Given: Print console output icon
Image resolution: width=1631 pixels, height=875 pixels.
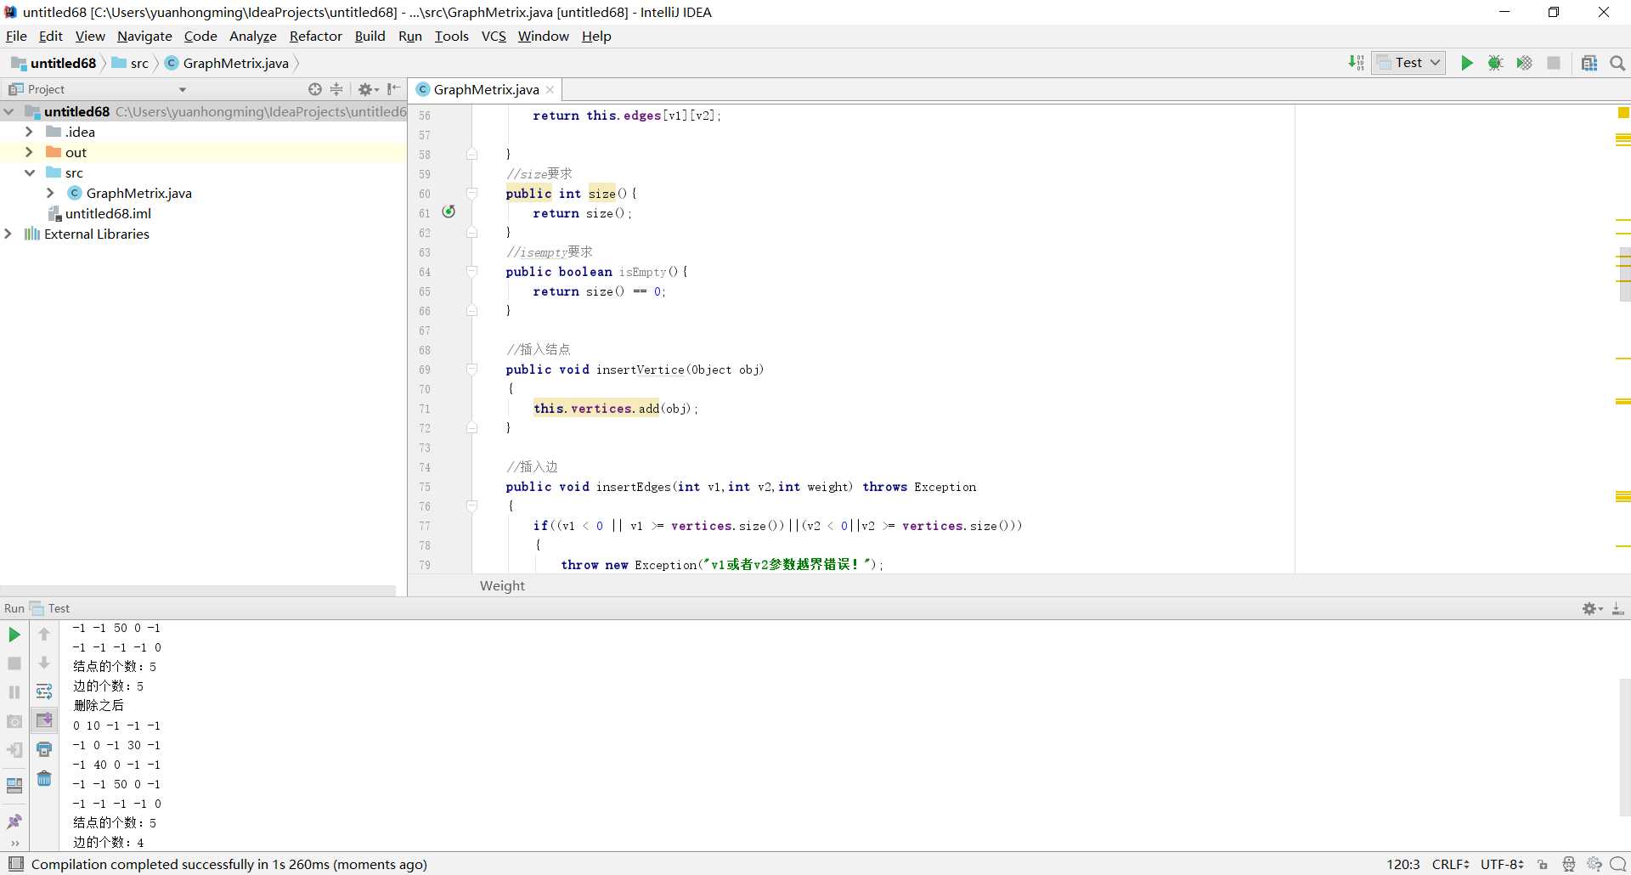Looking at the screenshot, I should click(44, 749).
